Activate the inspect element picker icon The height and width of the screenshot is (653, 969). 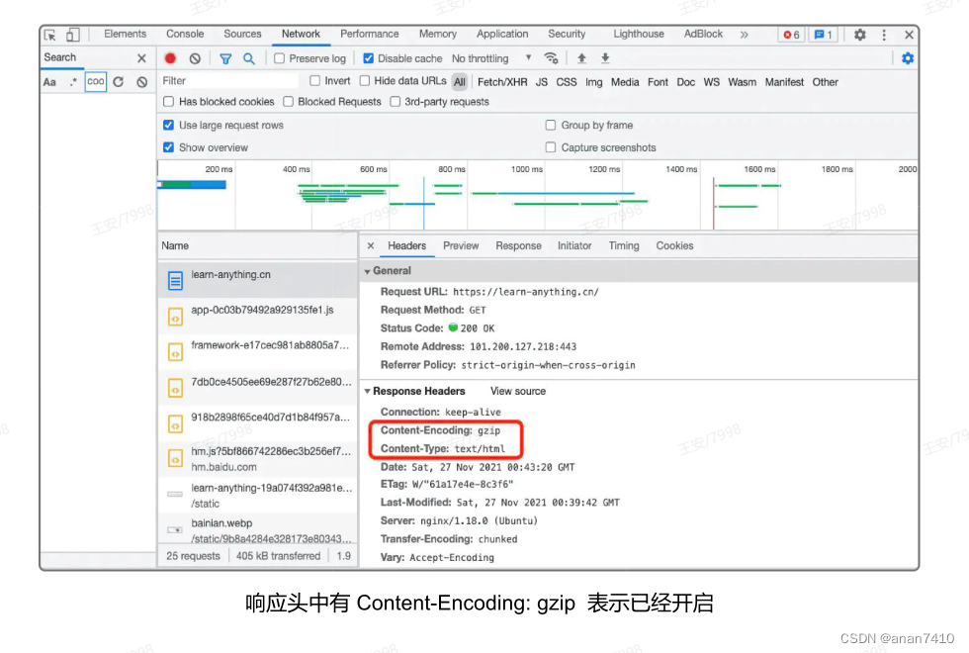[50, 35]
